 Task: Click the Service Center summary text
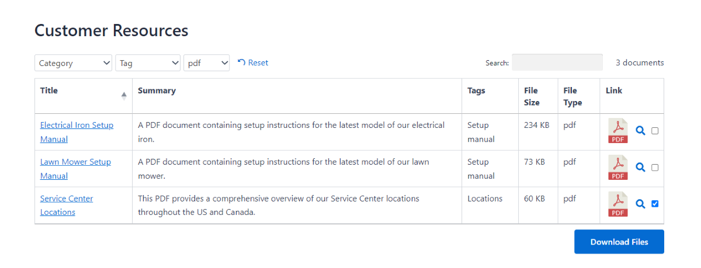click(279, 206)
